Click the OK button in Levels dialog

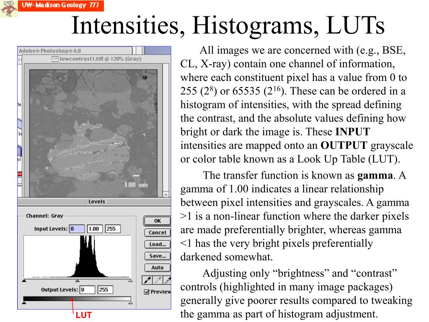pos(158,221)
